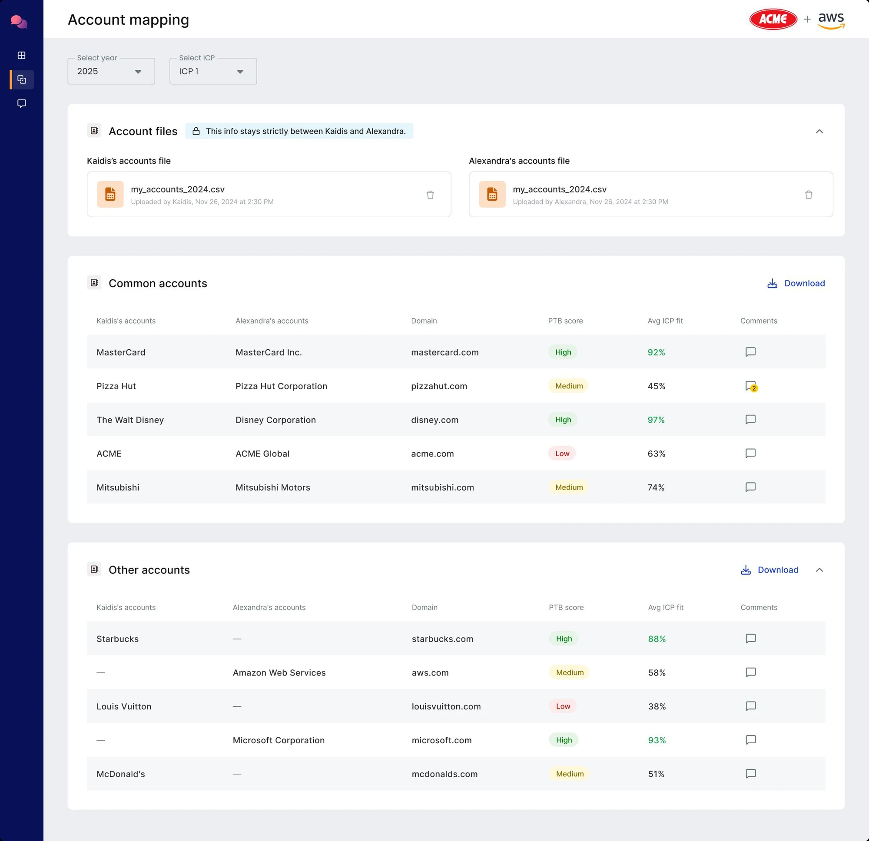
Task: Delete Kaidis's my_accounts_2024.csv file
Action: (430, 195)
